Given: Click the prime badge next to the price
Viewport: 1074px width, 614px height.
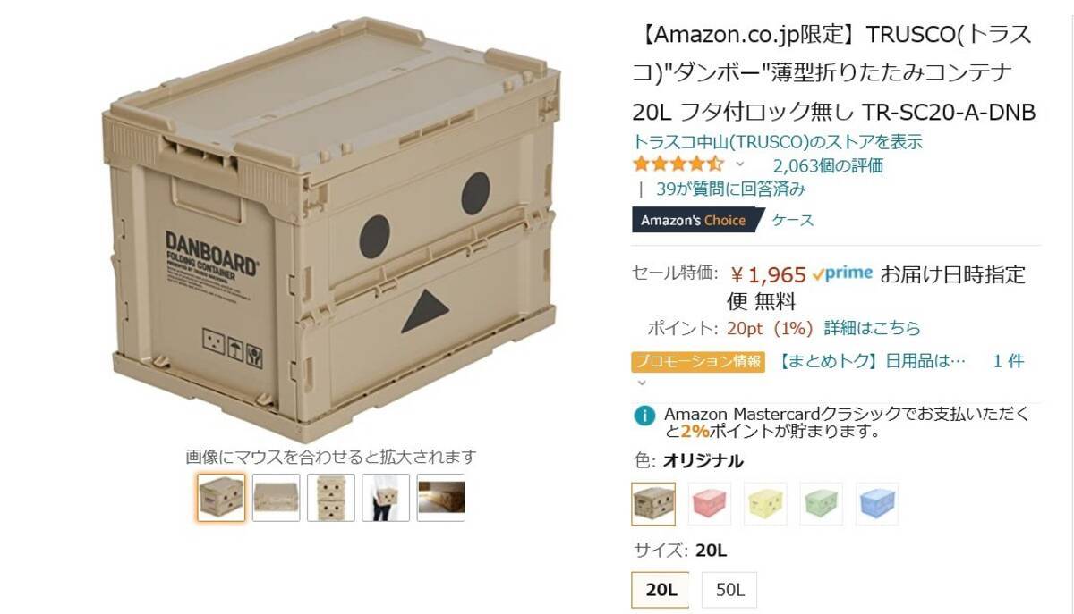Looking at the screenshot, I should pos(841,274).
